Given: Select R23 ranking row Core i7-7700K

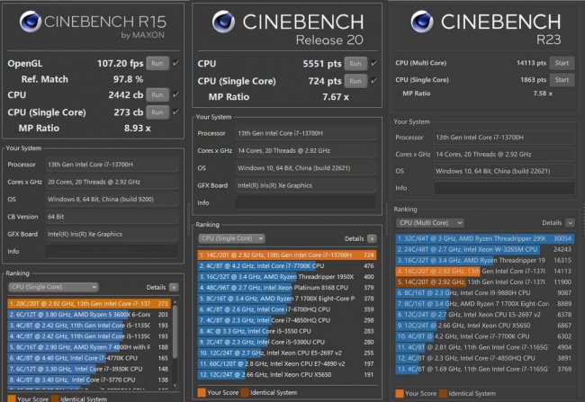Looking at the screenshot, I should (x=485, y=336).
